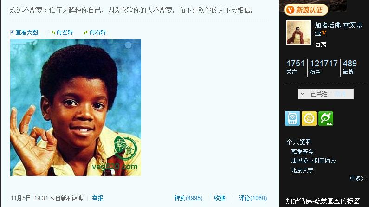Click the green 100 badge icon
The height and width of the screenshot is (207, 369).
(x=326, y=118)
